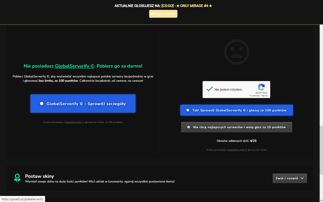Click the scrollbar down arrow
The width and height of the screenshot is (323, 202).
point(321,200)
